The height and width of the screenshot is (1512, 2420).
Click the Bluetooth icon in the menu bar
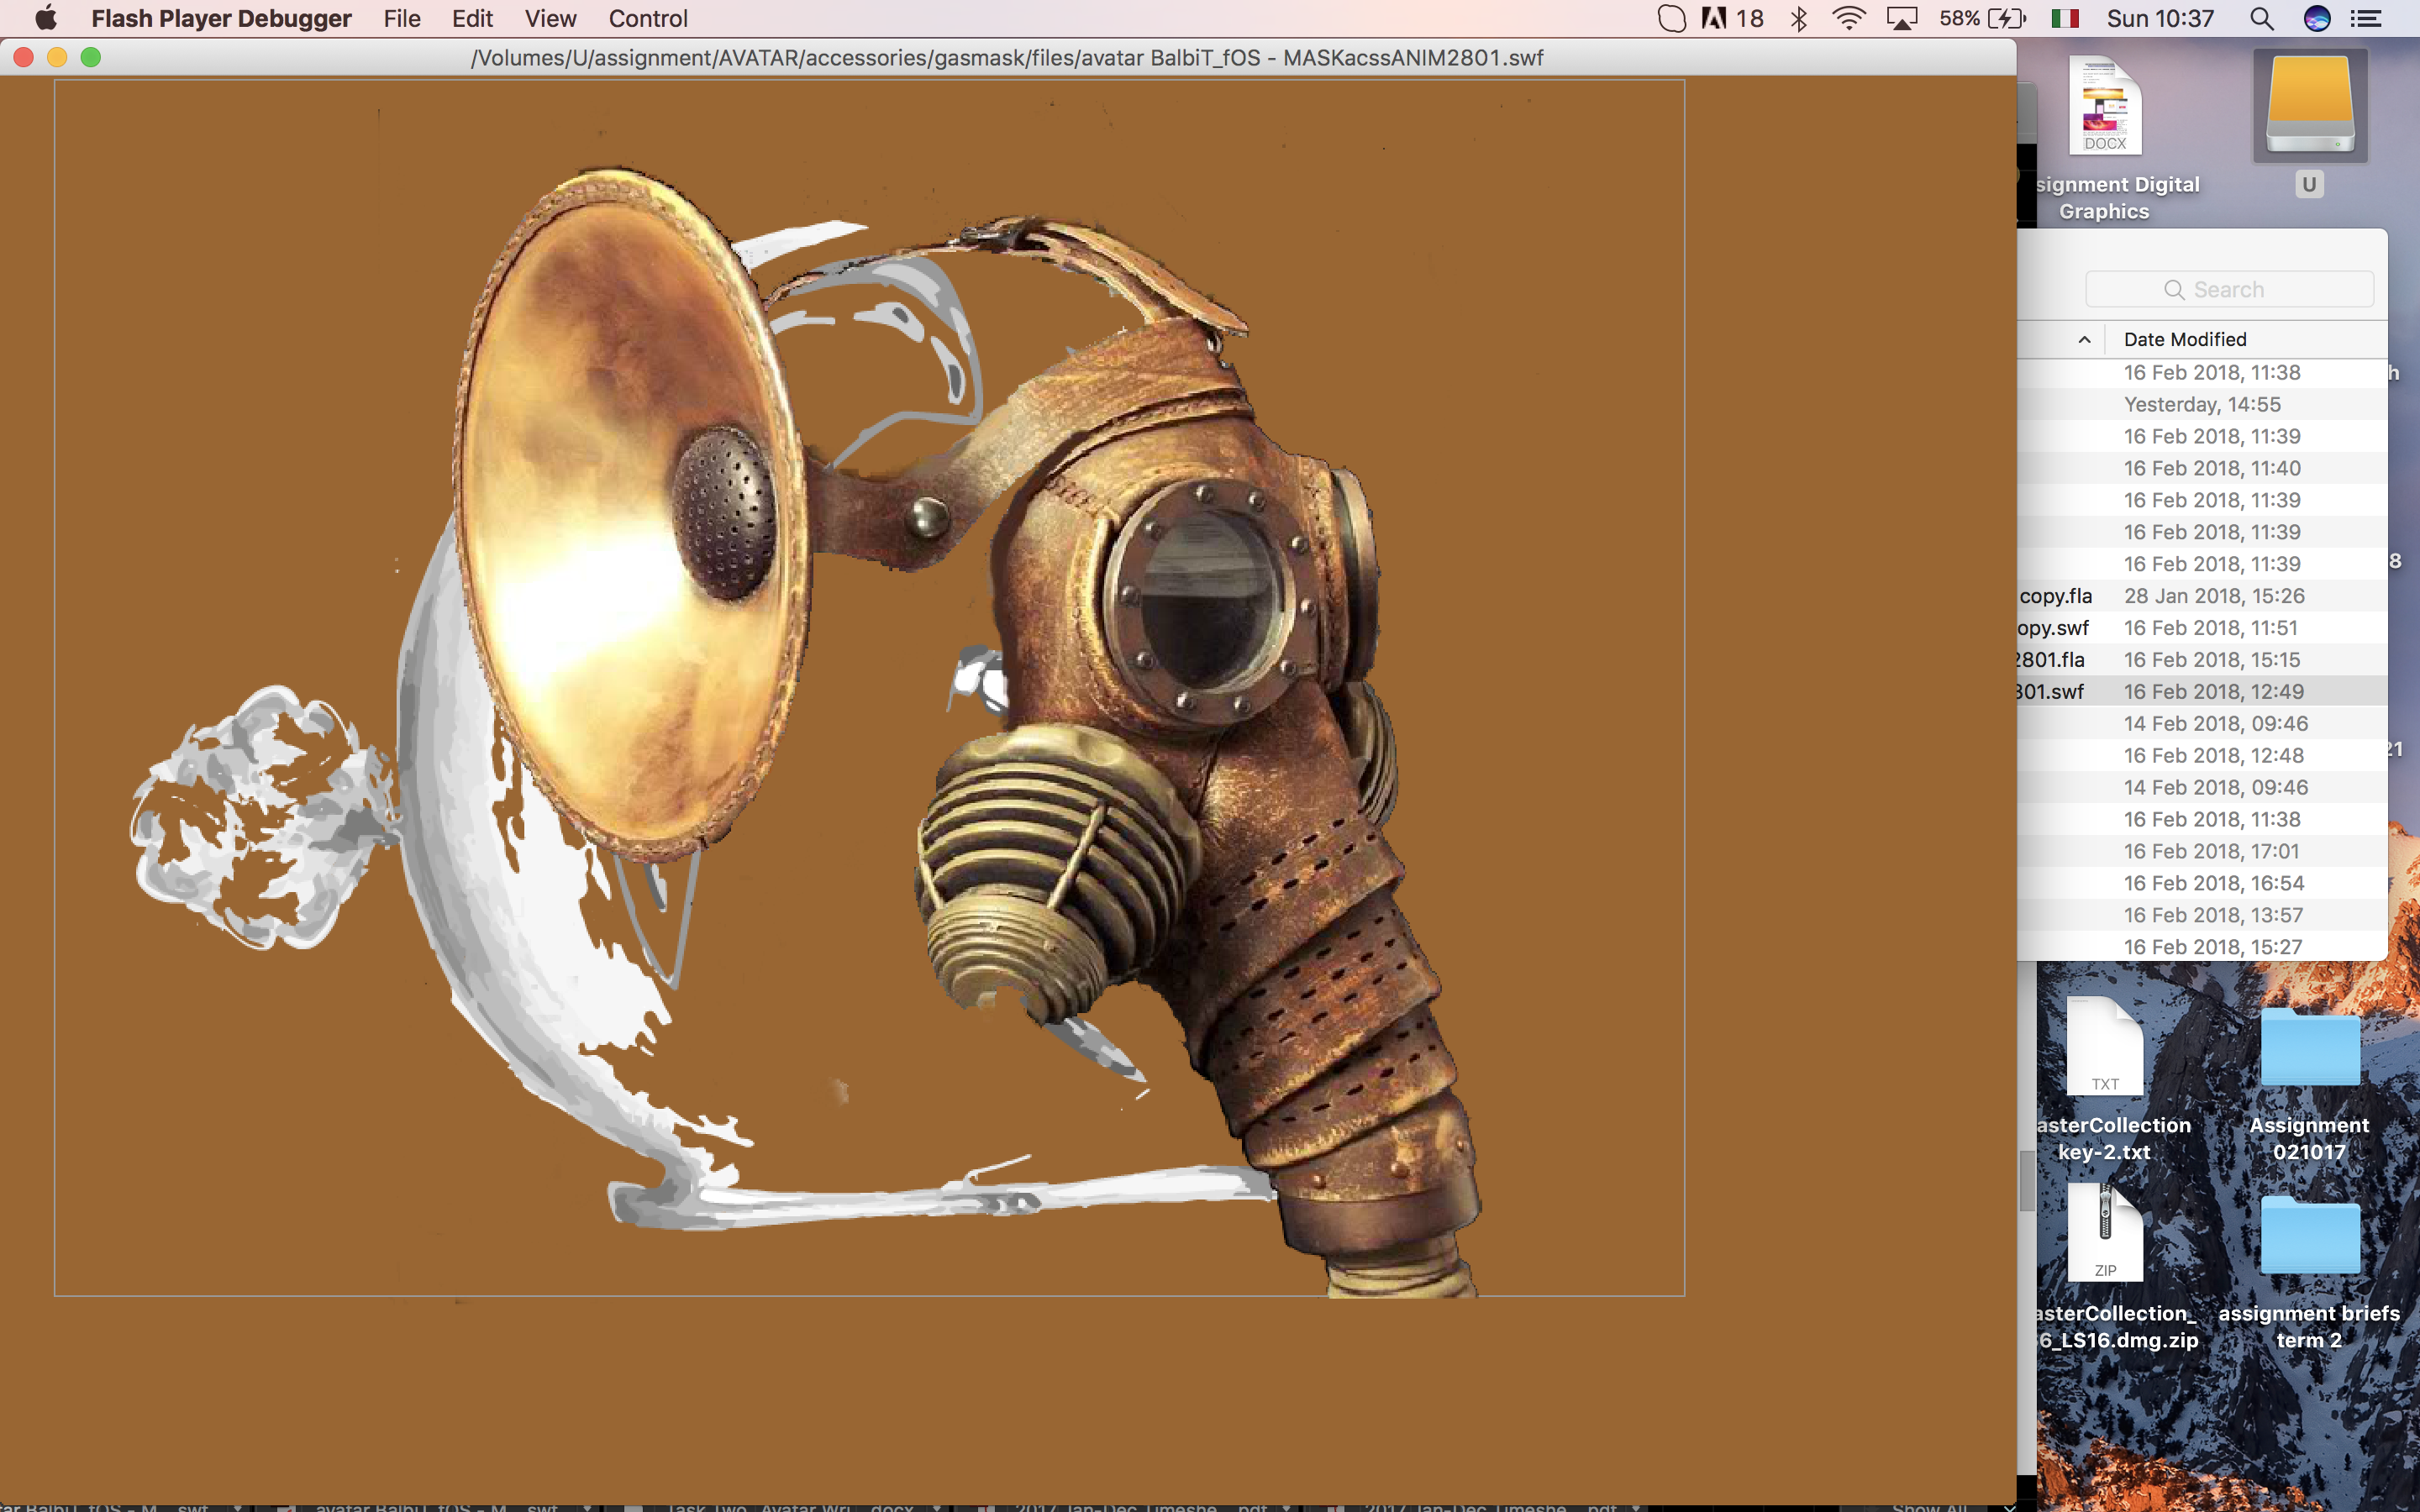[x=1800, y=18]
